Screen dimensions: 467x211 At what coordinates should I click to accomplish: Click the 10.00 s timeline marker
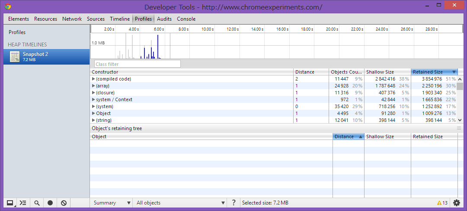pos(207,29)
